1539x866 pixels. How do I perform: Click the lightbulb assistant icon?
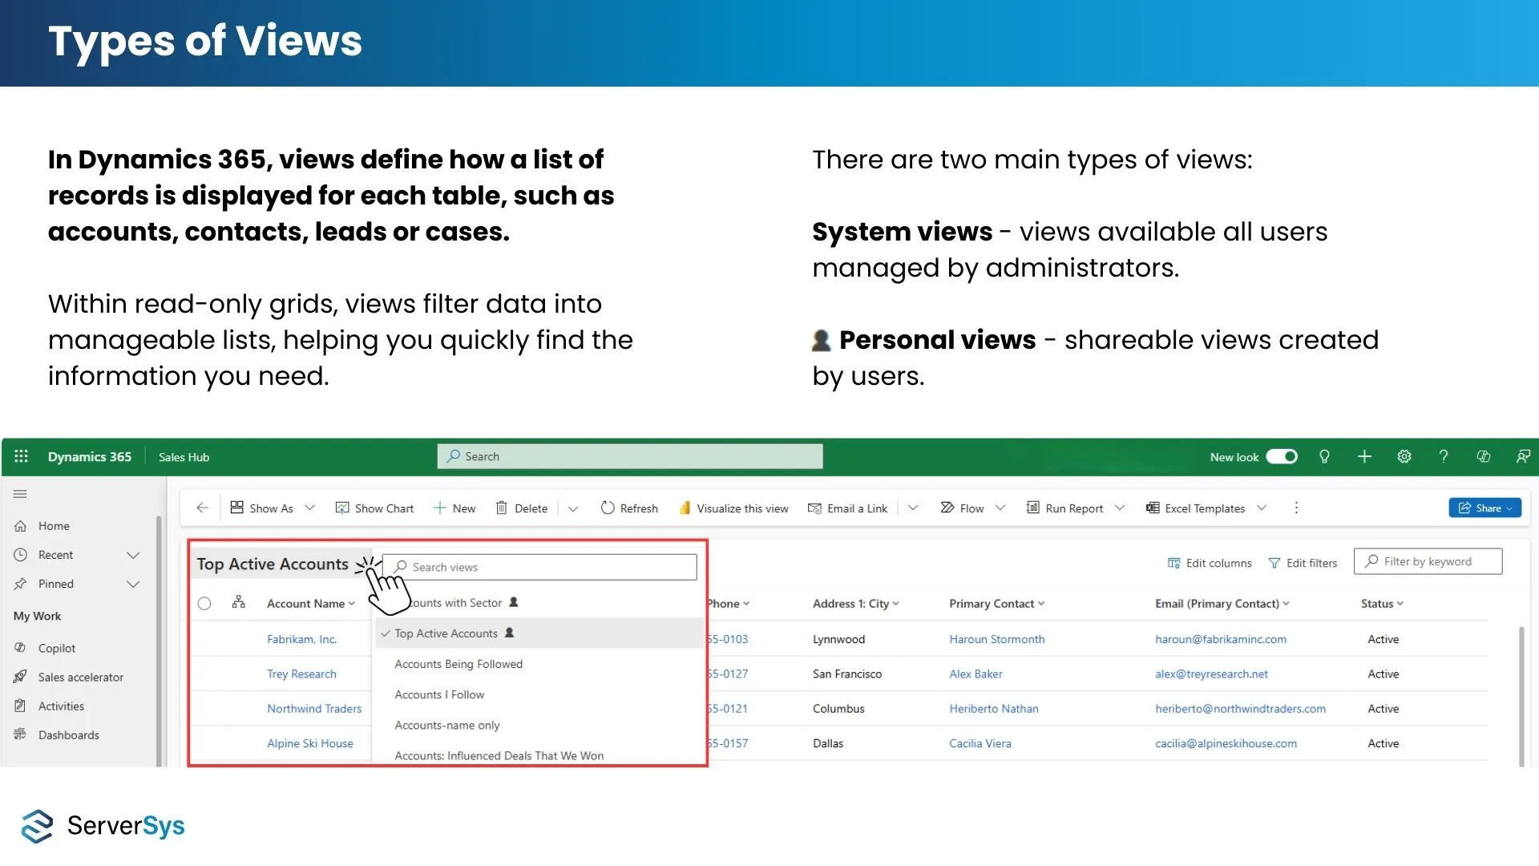[x=1324, y=456]
